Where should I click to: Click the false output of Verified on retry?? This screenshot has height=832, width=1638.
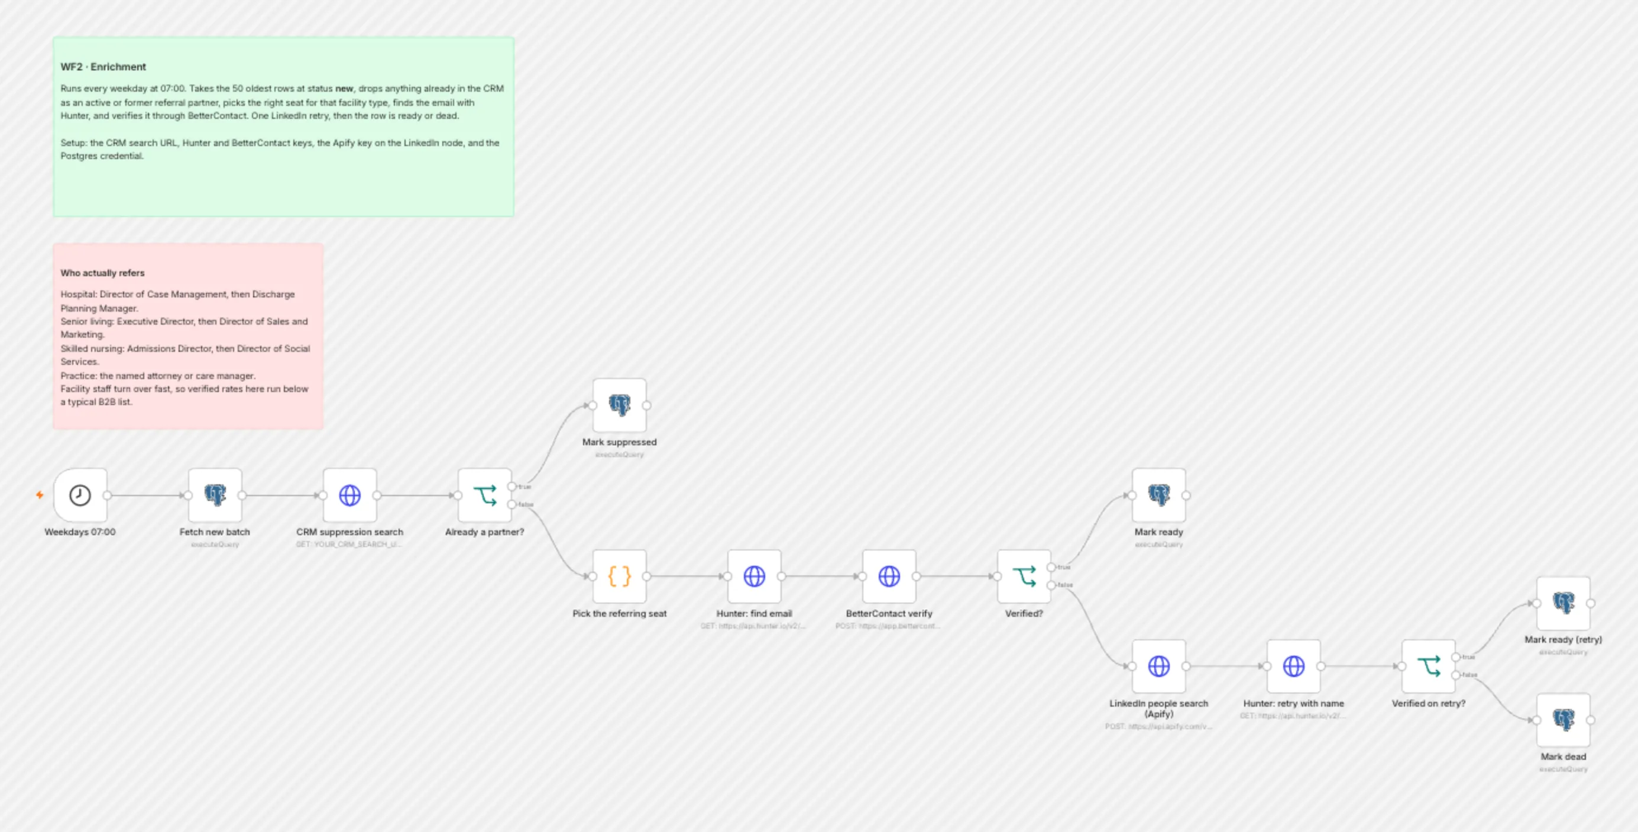[1455, 675]
